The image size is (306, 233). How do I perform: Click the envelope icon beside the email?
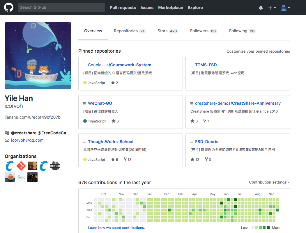pos(7,140)
